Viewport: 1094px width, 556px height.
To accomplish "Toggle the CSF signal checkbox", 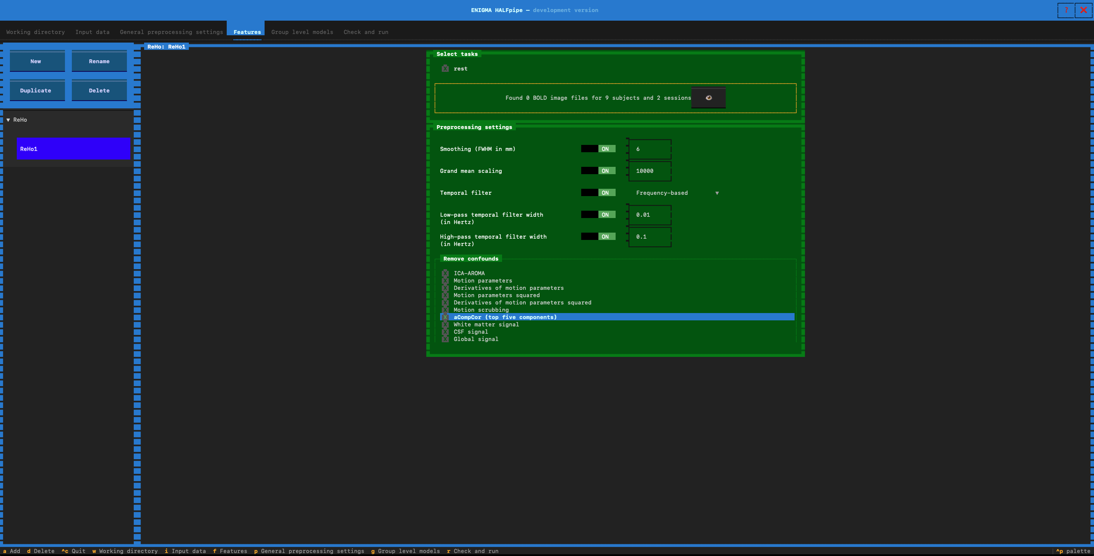I will (x=445, y=332).
